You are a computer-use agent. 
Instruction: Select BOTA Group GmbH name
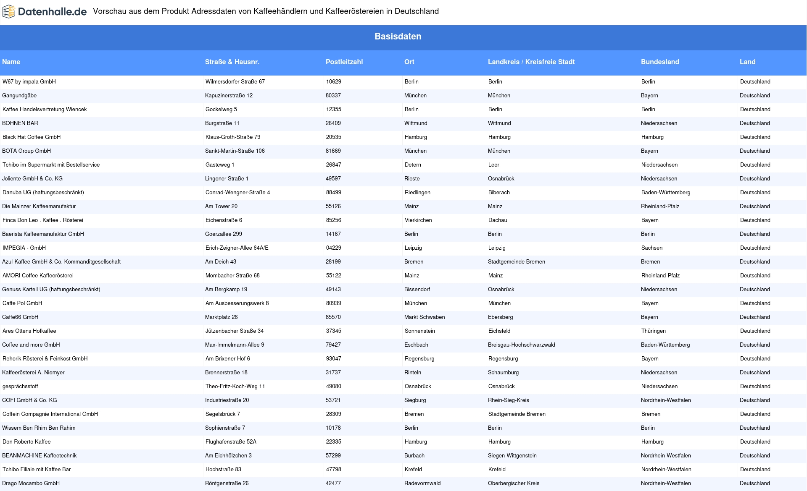[26, 151]
